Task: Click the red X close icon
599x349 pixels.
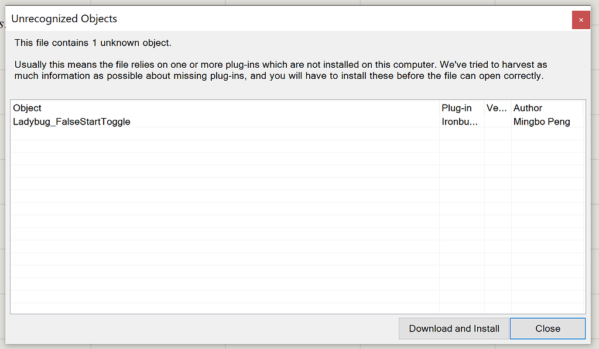Action: pyautogui.click(x=580, y=19)
